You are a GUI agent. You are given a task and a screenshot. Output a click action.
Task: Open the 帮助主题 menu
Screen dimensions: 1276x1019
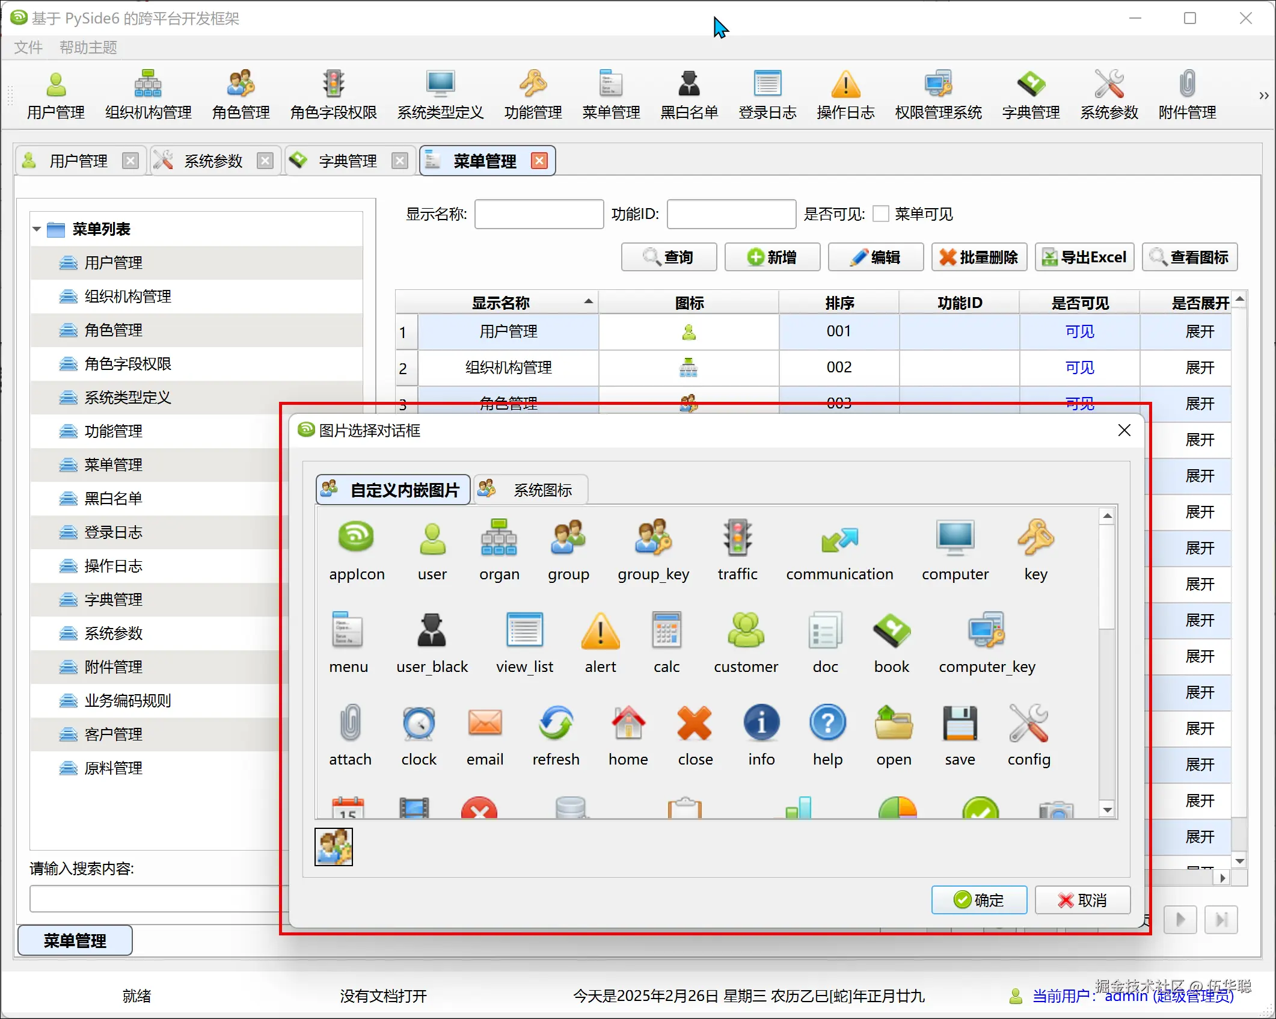88,48
